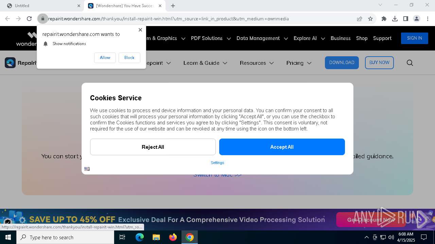Open the Support menu item

382,38
